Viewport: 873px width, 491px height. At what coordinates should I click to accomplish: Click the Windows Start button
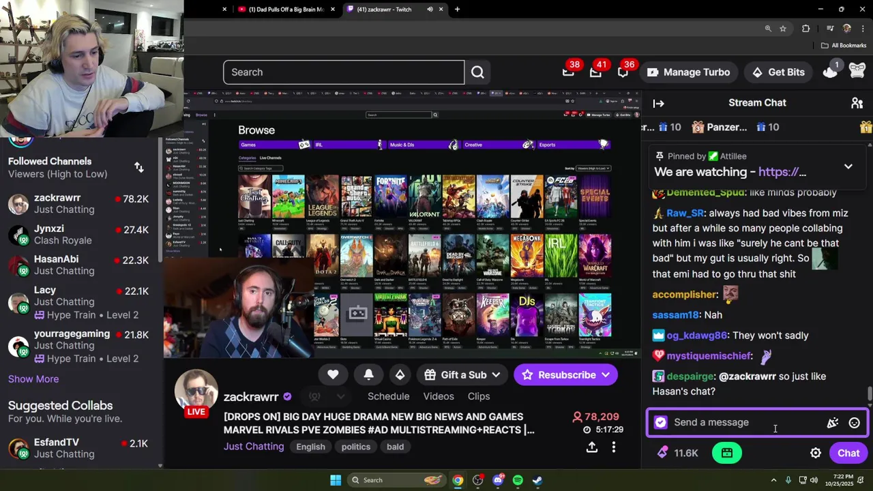pyautogui.click(x=335, y=480)
